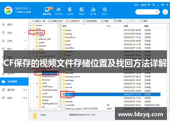
Task: Select the facedir folder in tree
Action: [46, 100]
